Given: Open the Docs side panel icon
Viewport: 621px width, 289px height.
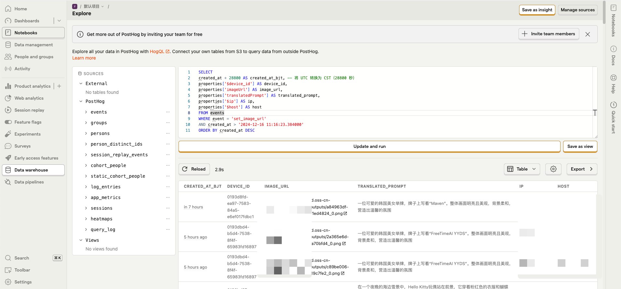Looking at the screenshot, I should tap(613, 49).
